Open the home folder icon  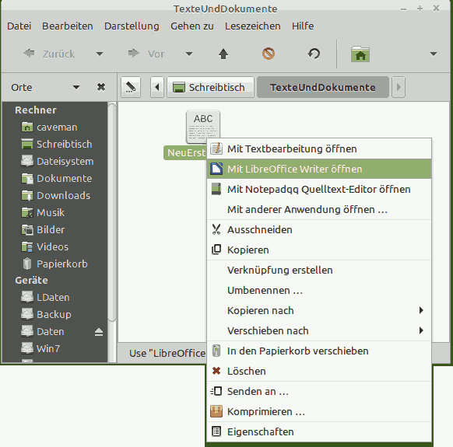(x=360, y=54)
